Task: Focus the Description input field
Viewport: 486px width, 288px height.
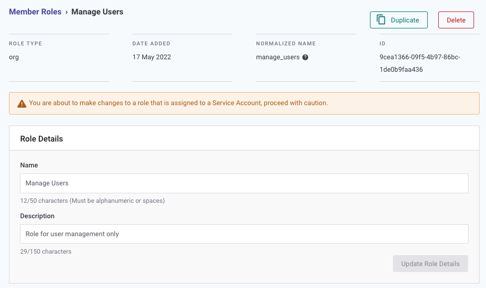Action: tap(244, 234)
